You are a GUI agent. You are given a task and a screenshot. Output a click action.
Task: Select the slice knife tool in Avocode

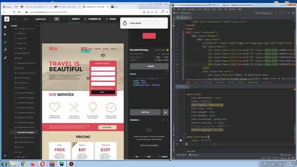(x=5, y=58)
